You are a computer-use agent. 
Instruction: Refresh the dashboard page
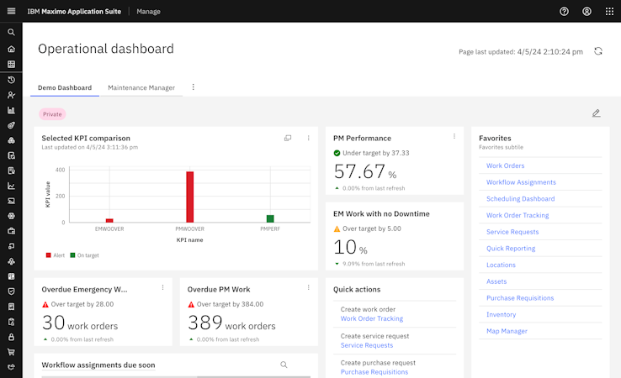[598, 51]
